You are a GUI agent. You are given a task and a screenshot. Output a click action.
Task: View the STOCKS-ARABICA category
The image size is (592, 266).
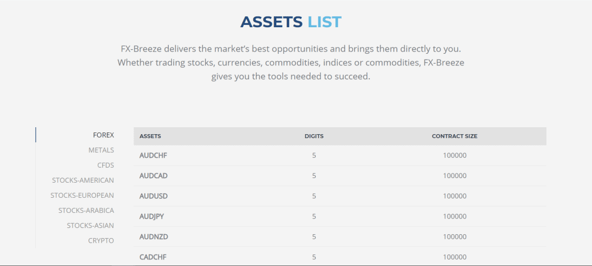coord(86,210)
